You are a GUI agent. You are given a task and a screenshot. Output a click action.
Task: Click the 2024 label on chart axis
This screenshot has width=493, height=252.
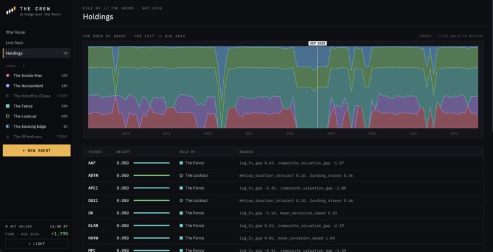[x=372, y=133]
